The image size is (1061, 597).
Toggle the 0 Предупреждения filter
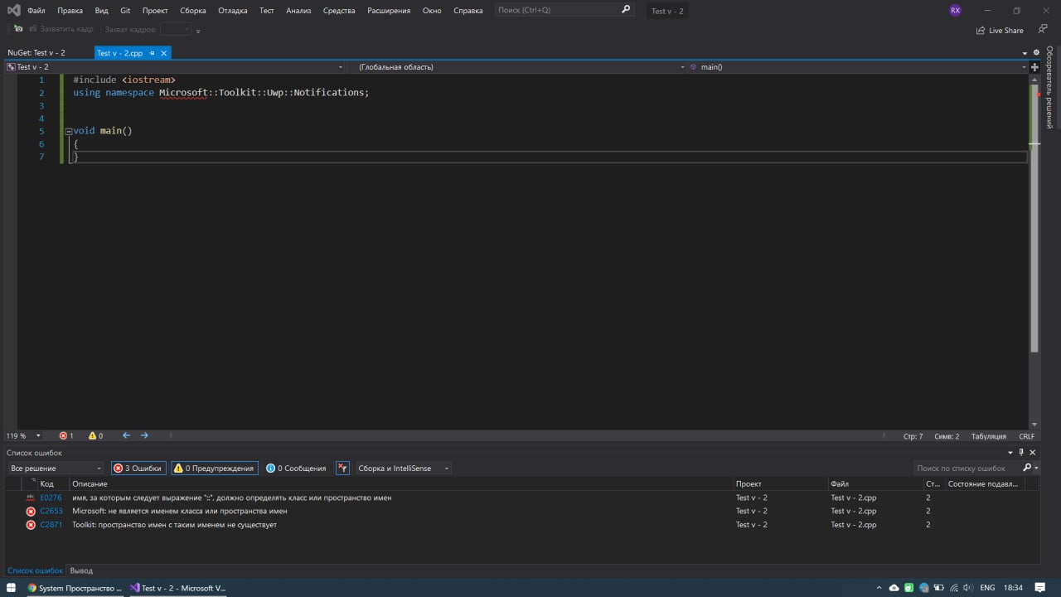click(214, 468)
